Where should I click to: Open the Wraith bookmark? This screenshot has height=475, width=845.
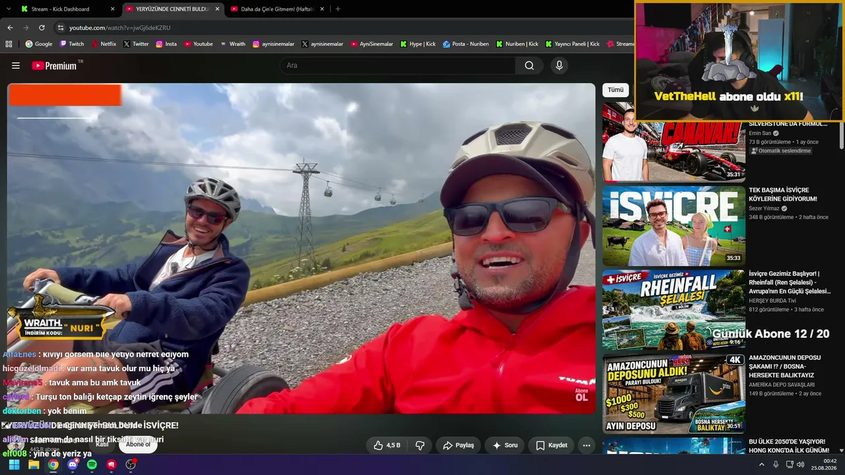(233, 44)
